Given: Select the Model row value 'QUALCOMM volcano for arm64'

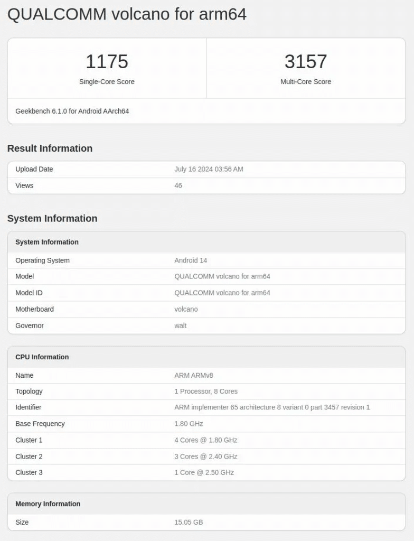Looking at the screenshot, I should click(x=222, y=276).
